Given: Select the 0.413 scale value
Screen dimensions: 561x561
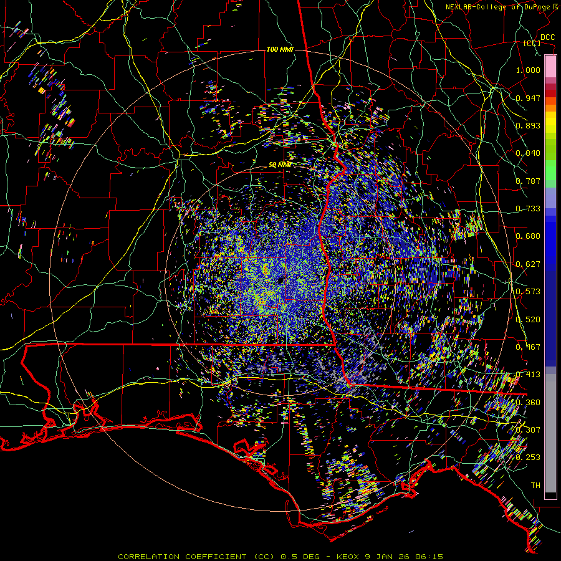Looking at the screenshot, I should coord(528,375).
